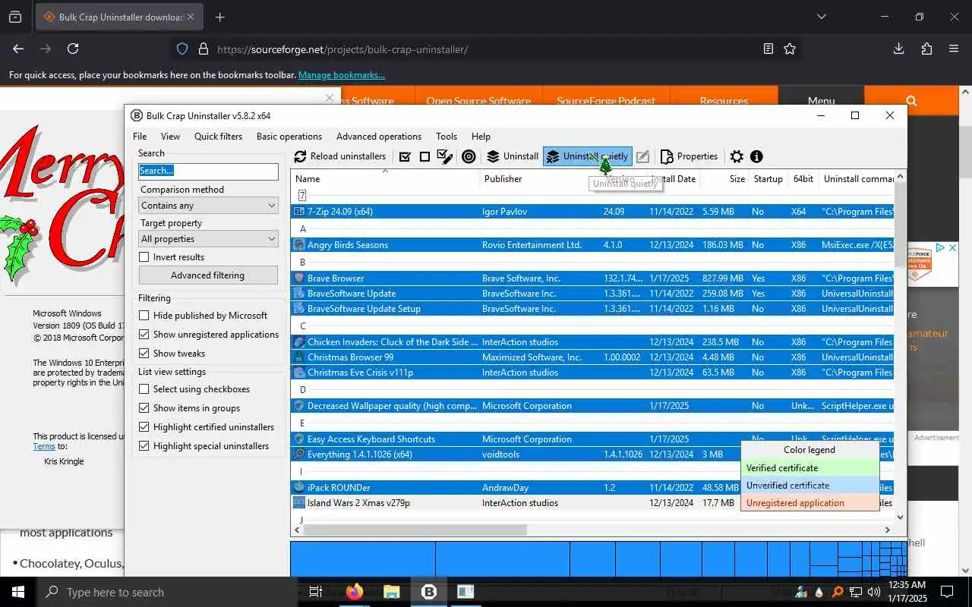Click the Brave Browser row icon
This screenshot has width=972, height=607.
pos(299,278)
